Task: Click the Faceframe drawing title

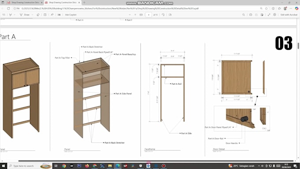Action: 150,149
